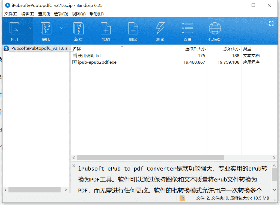
Task: Select the file 使用说明.txt
Action: tap(90, 56)
